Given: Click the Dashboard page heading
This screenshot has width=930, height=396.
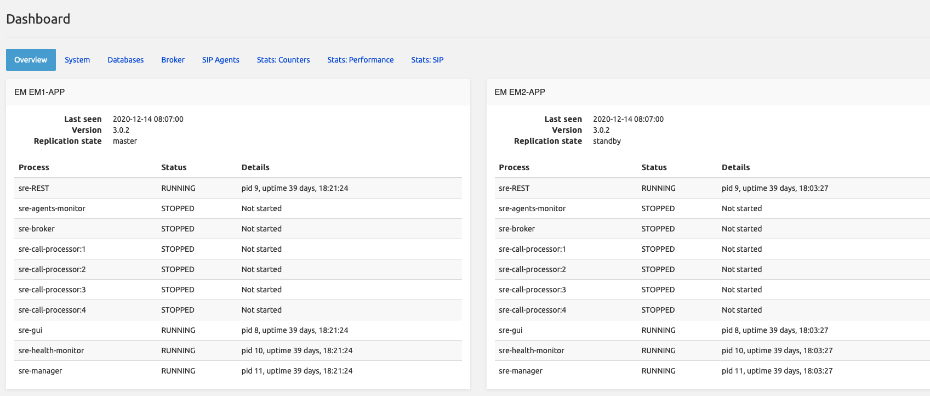Looking at the screenshot, I should (x=38, y=19).
